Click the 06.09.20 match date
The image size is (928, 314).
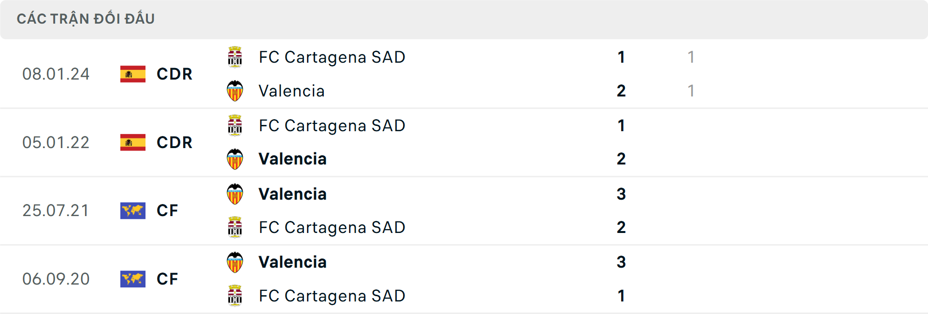56,279
